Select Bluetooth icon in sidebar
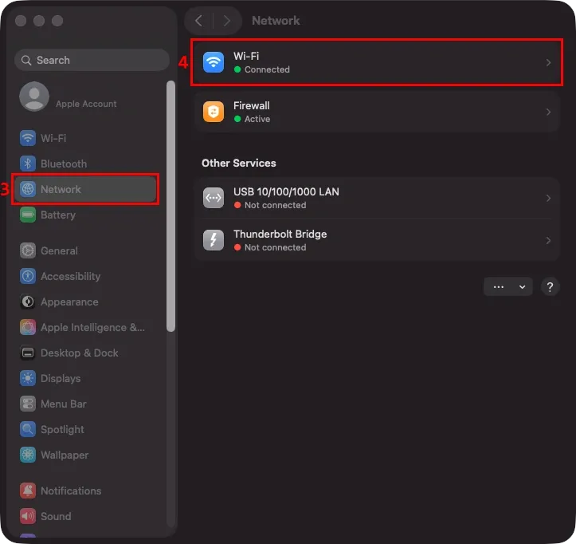Image resolution: width=576 pixels, height=544 pixels. (28, 164)
